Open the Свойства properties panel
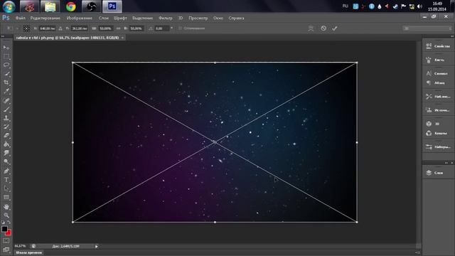Image resolution: width=455 pixels, height=256 pixels. click(438, 46)
